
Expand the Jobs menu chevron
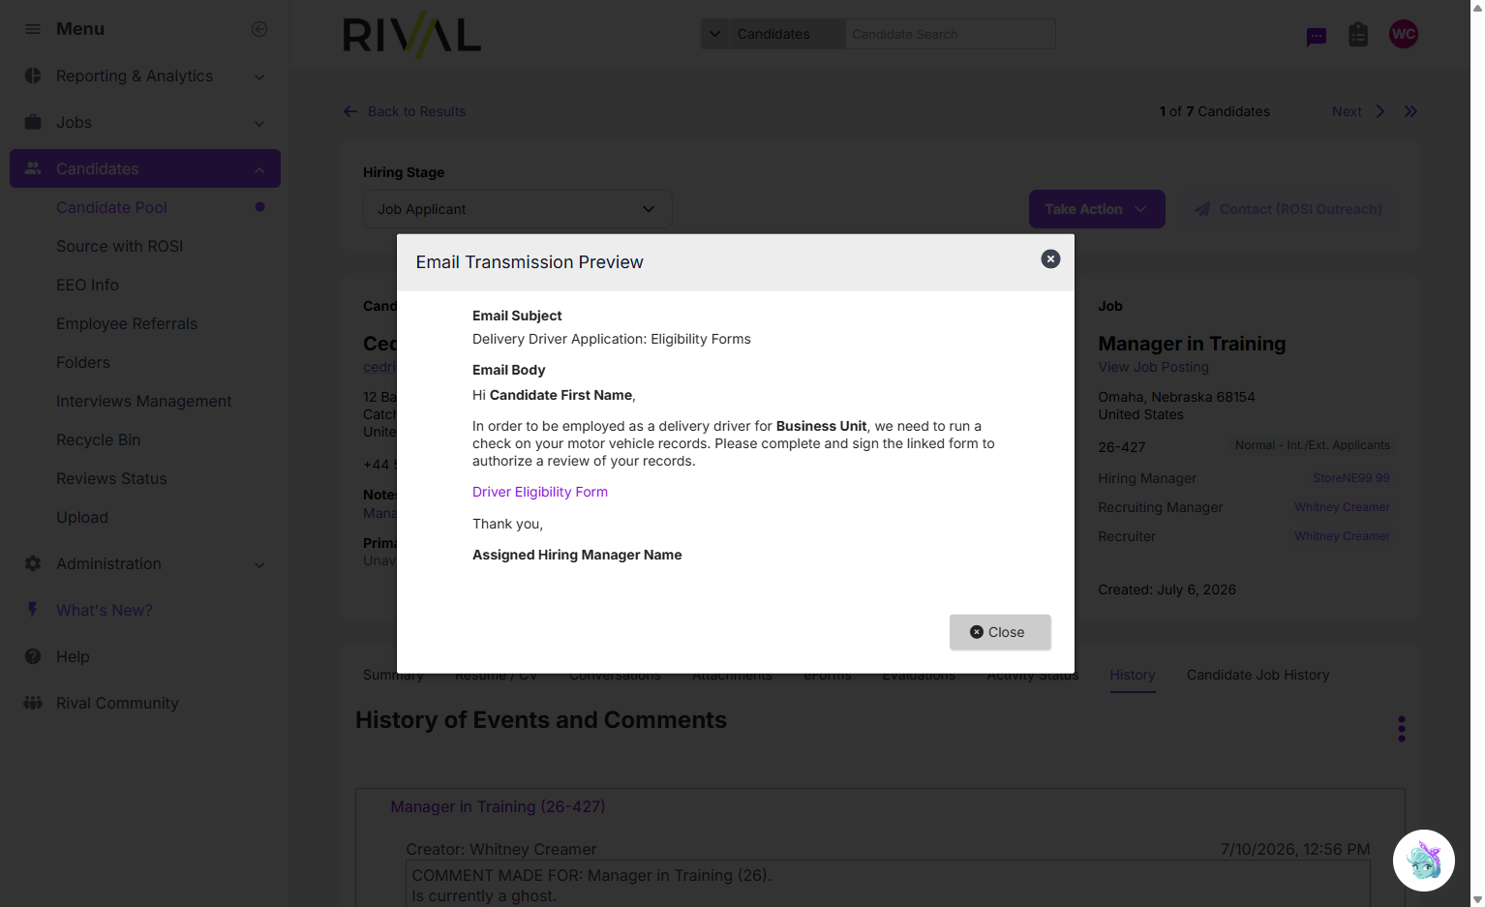click(259, 123)
